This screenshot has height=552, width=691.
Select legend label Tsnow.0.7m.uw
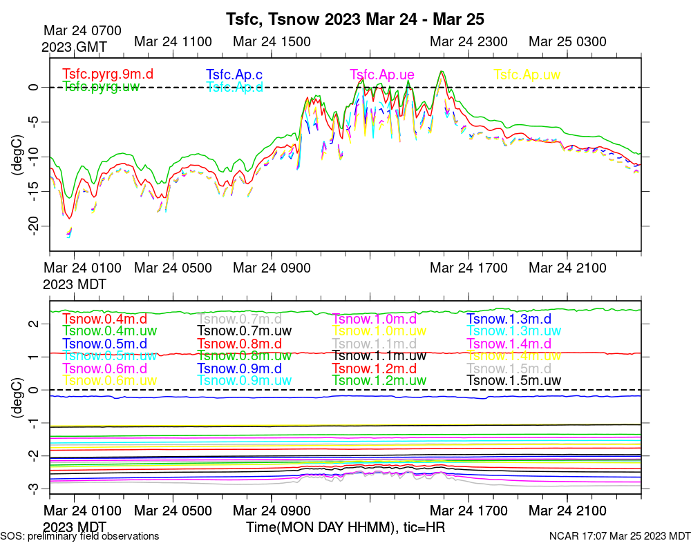point(245,331)
